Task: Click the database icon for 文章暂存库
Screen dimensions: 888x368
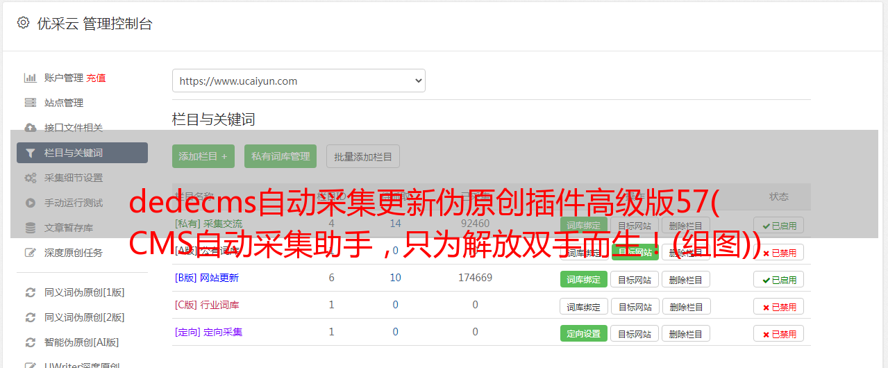Action: (x=31, y=228)
